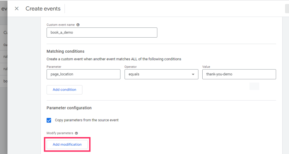Image resolution: width=289 pixels, height=154 pixels.
Task: Click the Matching conditions heading
Action: [65, 51]
